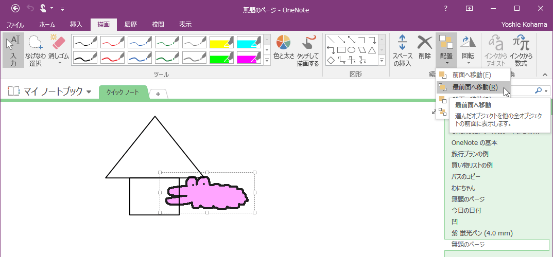Open the Help question mark

(446, 8)
